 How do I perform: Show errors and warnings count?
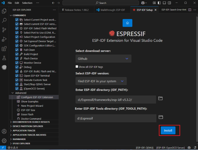[x=13, y=147]
